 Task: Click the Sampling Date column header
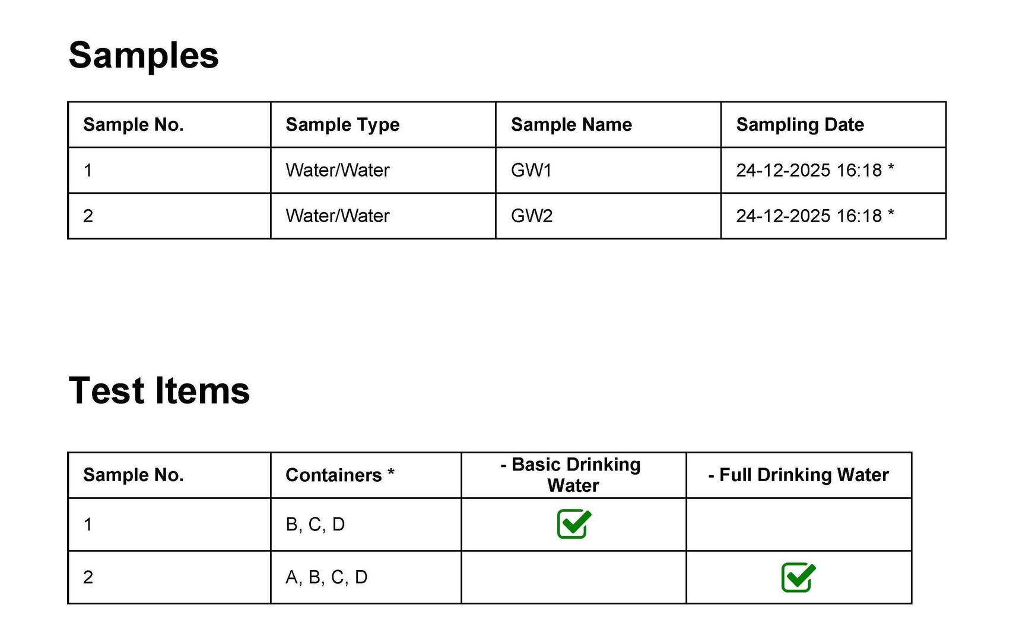799,124
